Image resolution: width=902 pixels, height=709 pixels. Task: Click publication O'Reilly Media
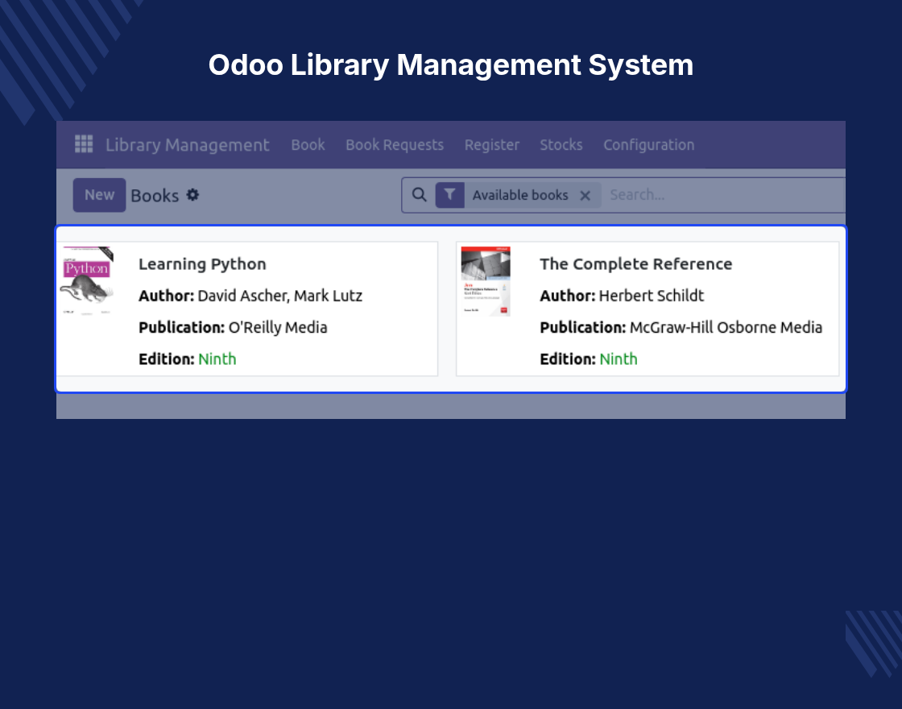(278, 327)
